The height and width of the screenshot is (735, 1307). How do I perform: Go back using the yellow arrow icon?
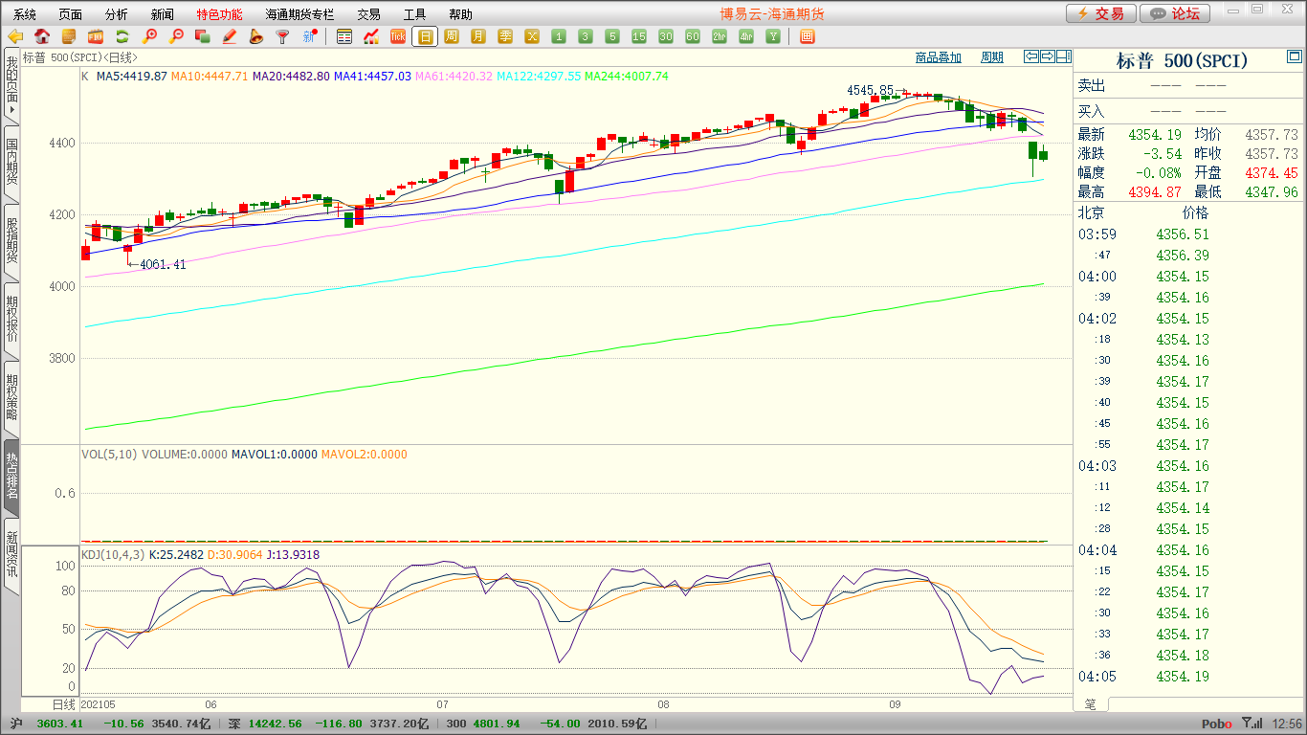point(15,36)
